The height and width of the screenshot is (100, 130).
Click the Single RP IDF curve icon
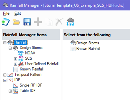[x=16, y=85]
